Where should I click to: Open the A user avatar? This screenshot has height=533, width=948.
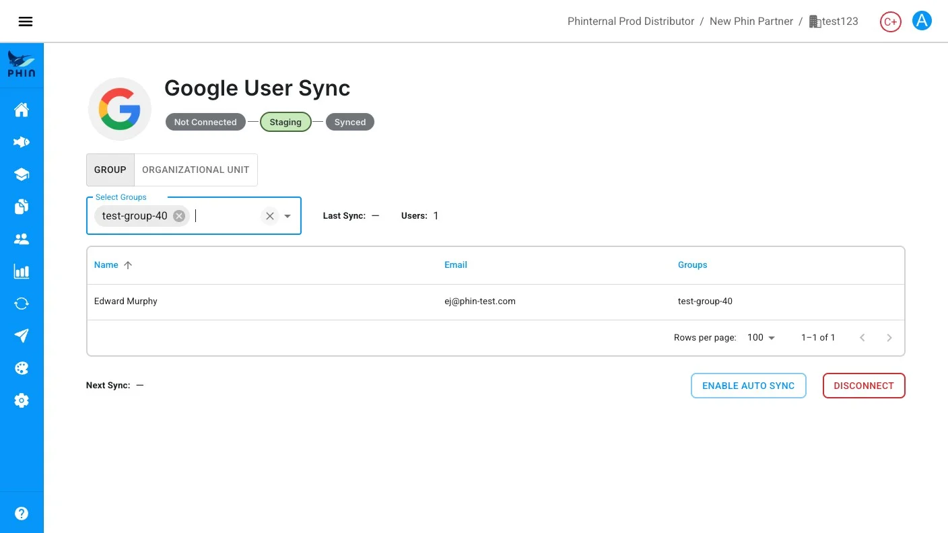coord(922,22)
